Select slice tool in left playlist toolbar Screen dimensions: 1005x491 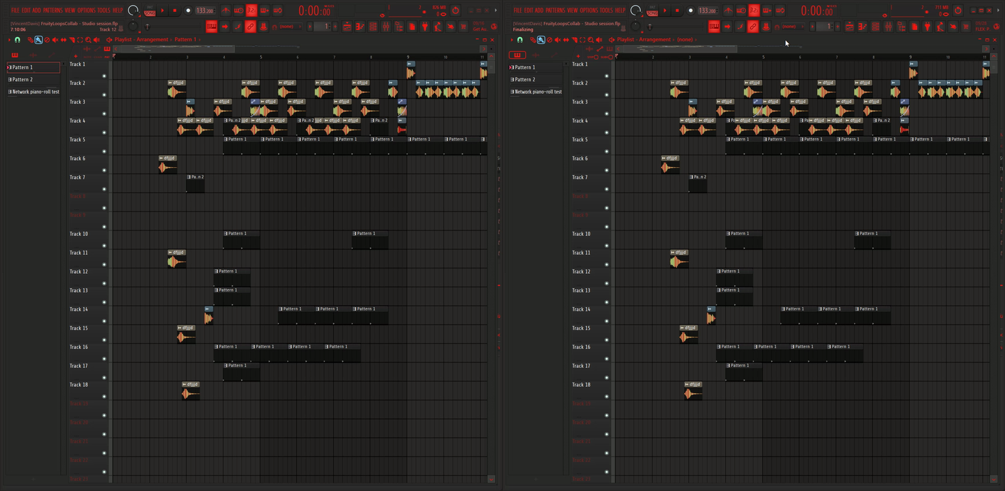pos(72,40)
